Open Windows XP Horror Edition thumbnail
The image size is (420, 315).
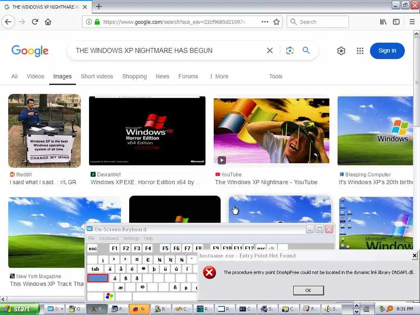[x=147, y=131]
